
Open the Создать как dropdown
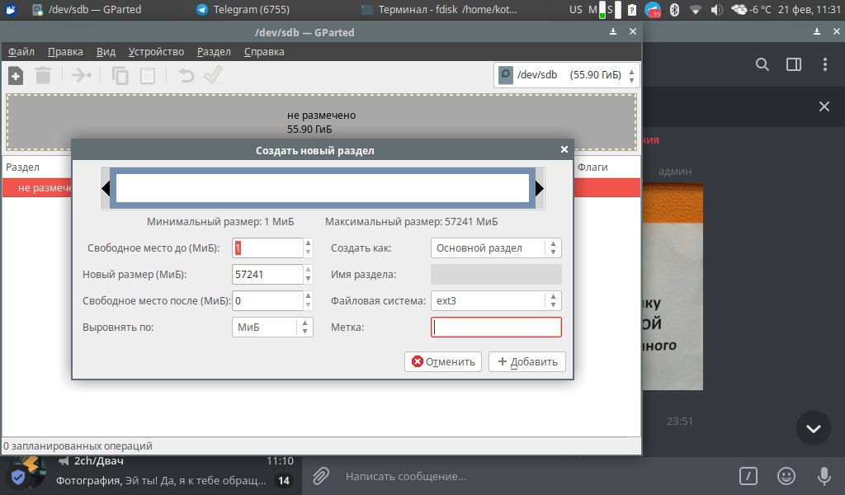click(496, 247)
